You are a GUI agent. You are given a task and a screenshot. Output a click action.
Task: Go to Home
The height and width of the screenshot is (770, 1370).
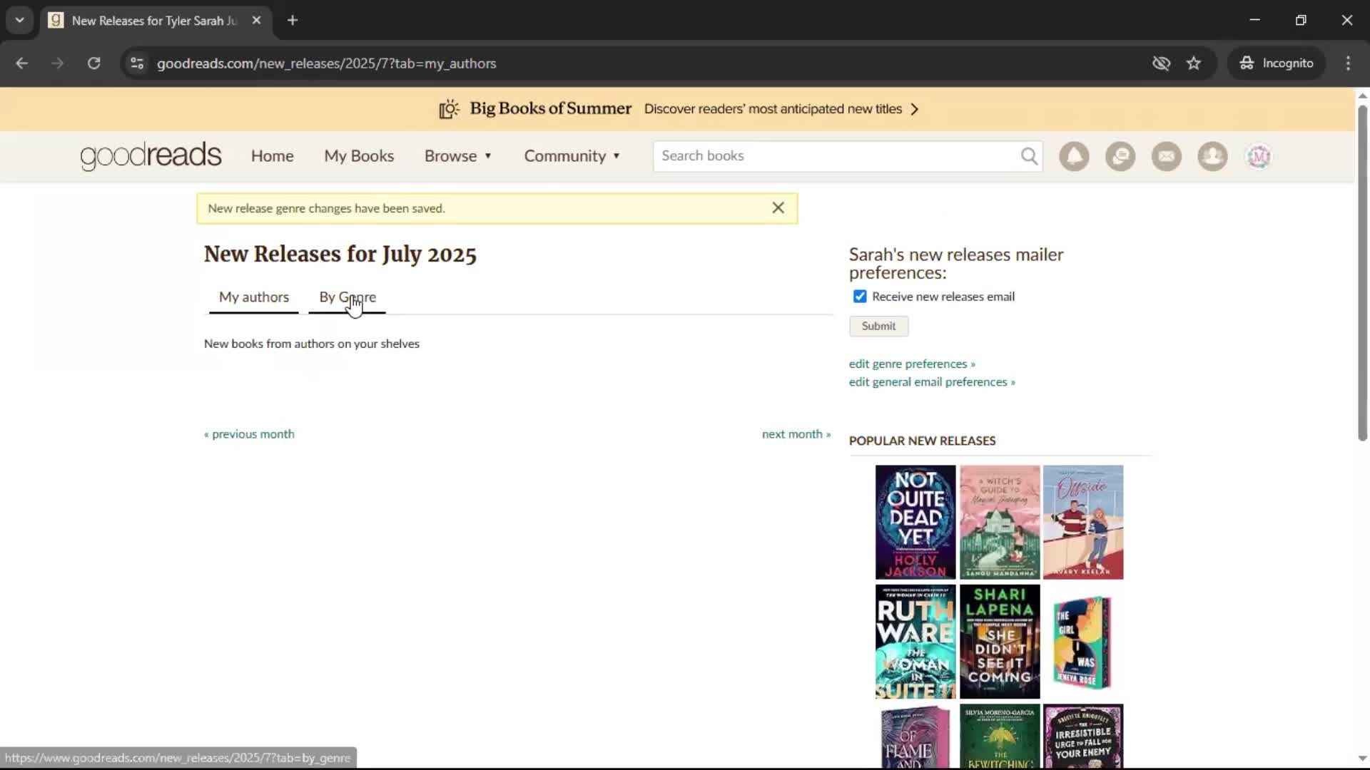pyautogui.click(x=272, y=156)
